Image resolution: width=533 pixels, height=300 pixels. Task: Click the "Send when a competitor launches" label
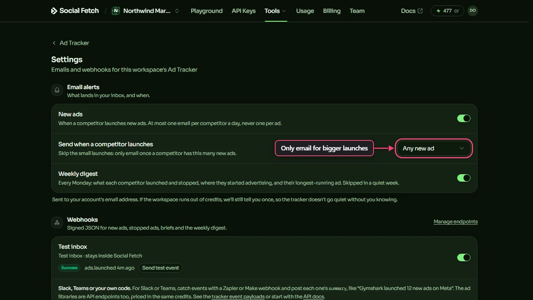click(106, 144)
